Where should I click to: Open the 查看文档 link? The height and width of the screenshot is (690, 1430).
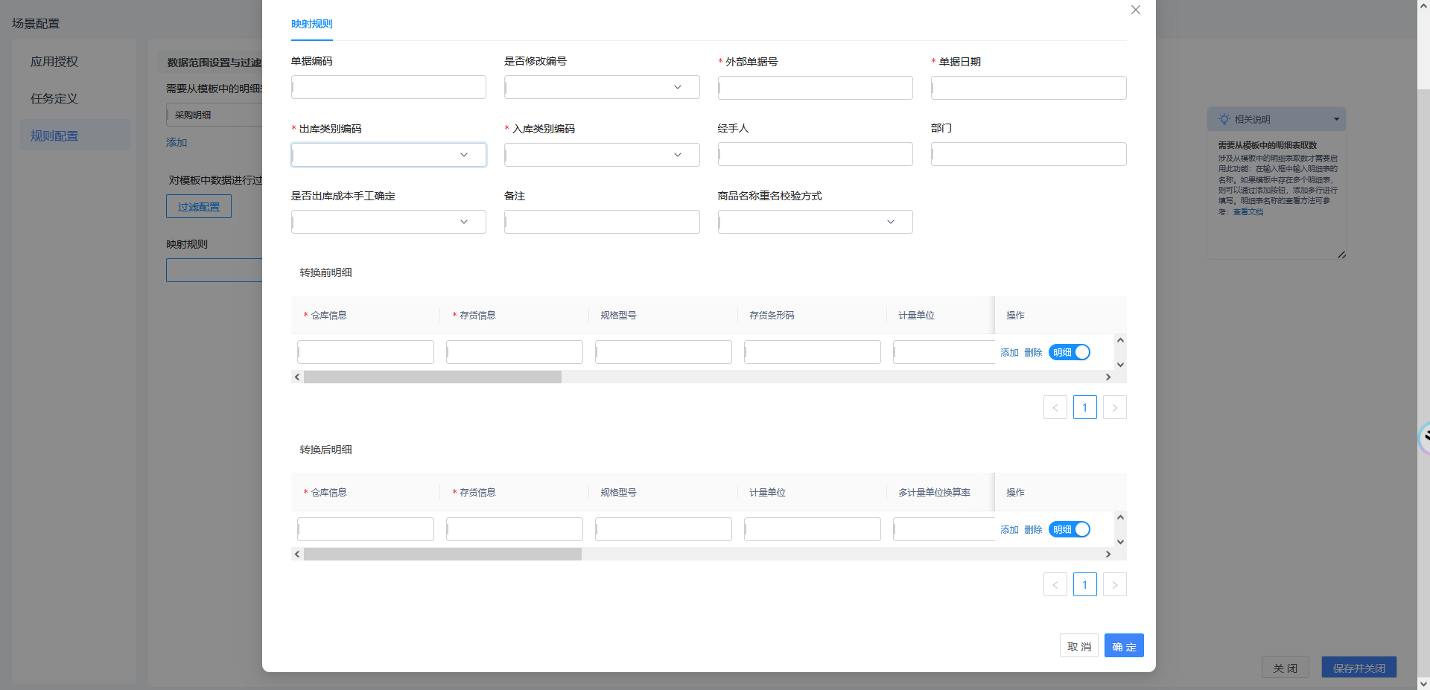click(1248, 212)
